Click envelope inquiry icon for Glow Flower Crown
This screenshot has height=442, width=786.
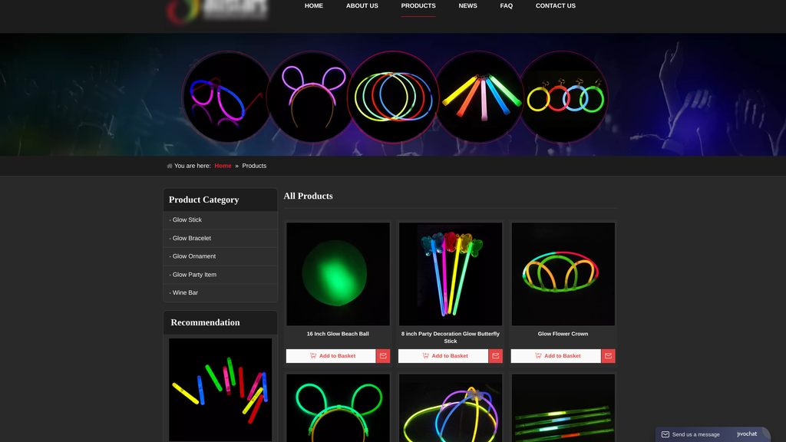[x=608, y=356]
